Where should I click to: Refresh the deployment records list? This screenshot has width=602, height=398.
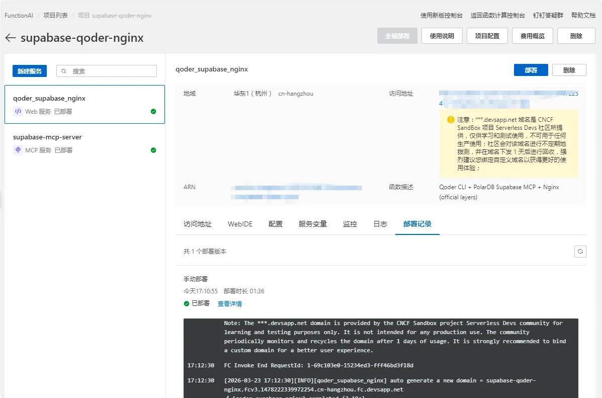[580, 251]
